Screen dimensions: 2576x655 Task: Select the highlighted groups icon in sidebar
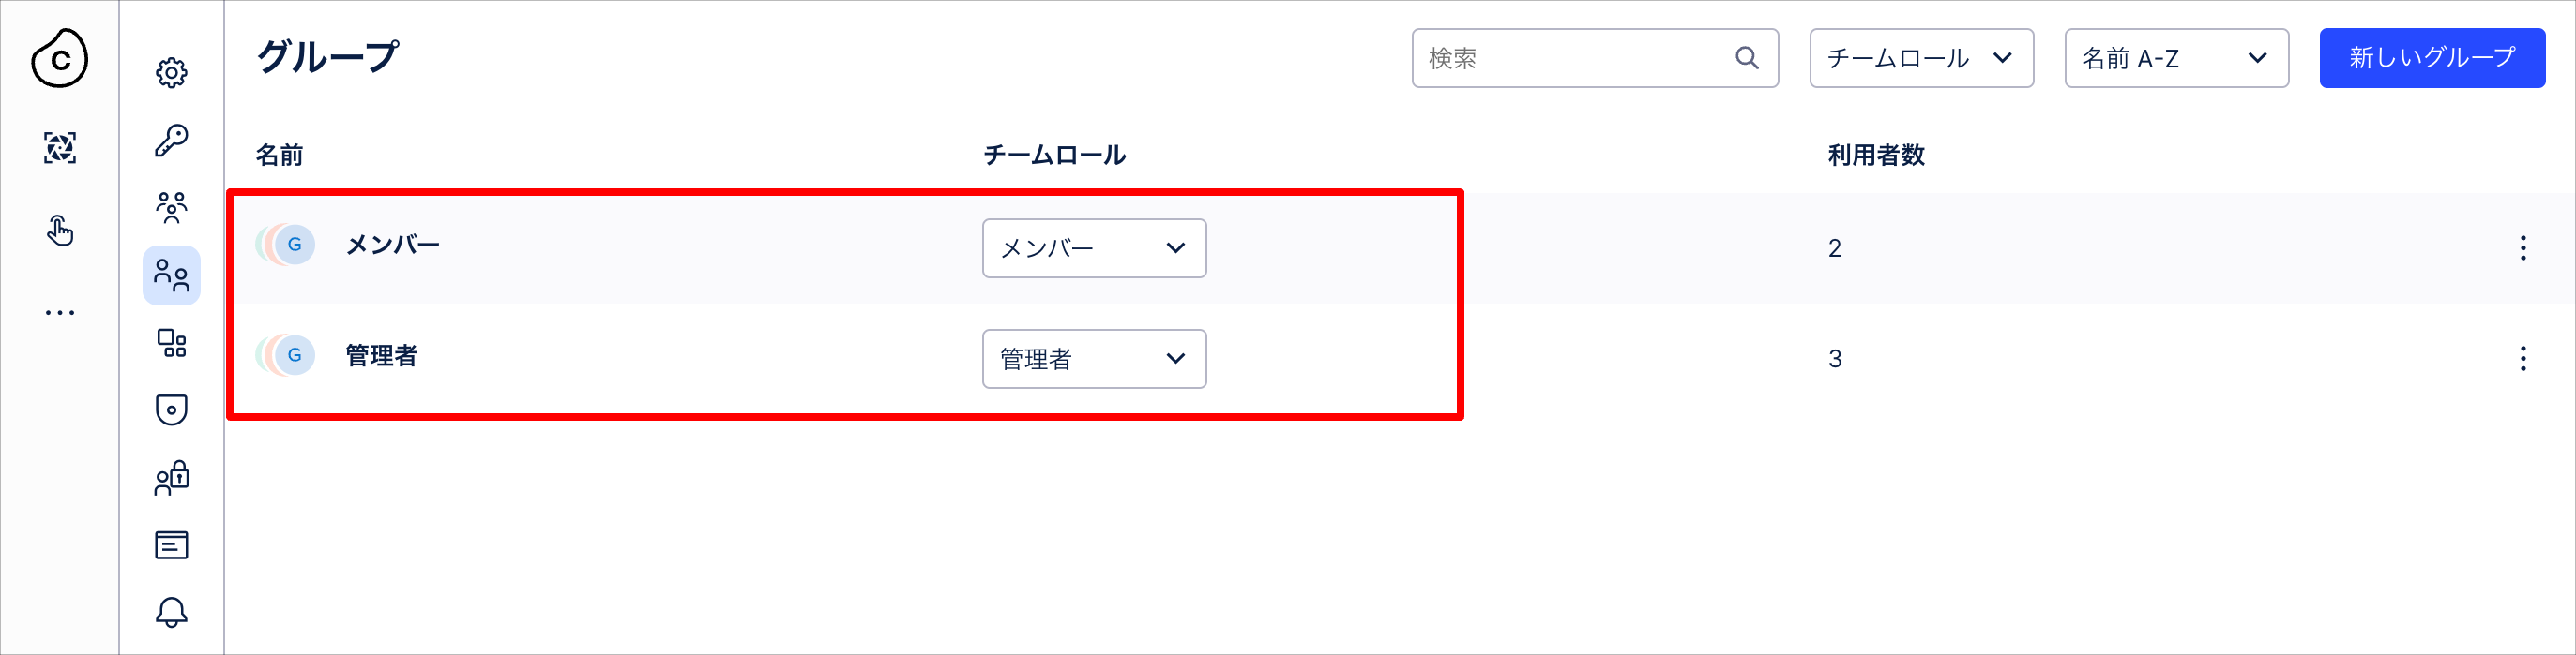tap(171, 275)
